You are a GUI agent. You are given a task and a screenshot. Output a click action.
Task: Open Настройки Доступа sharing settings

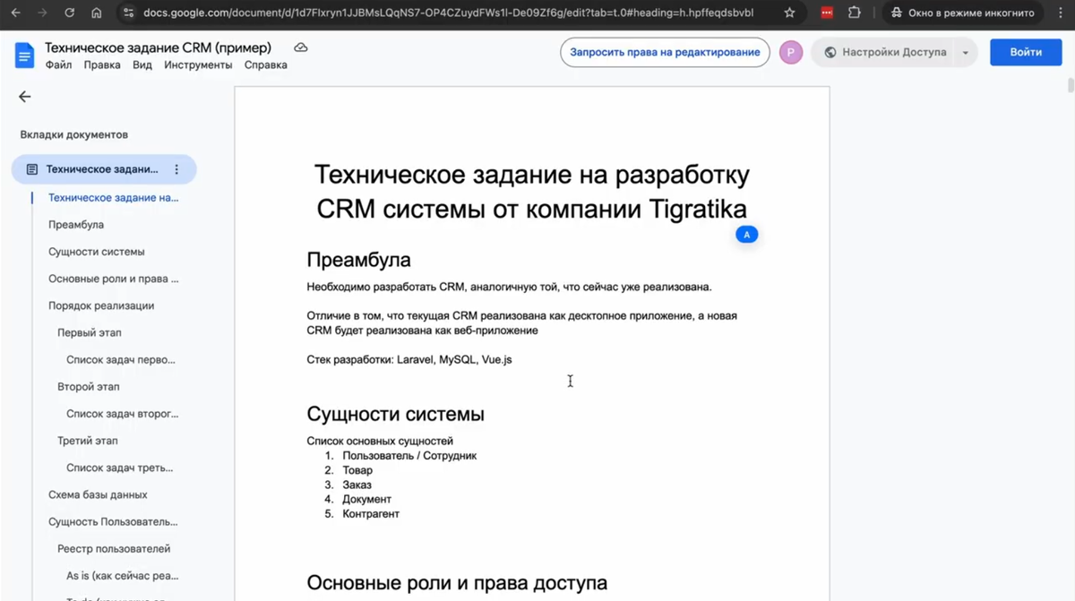pyautogui.click(x=883, y=53)
